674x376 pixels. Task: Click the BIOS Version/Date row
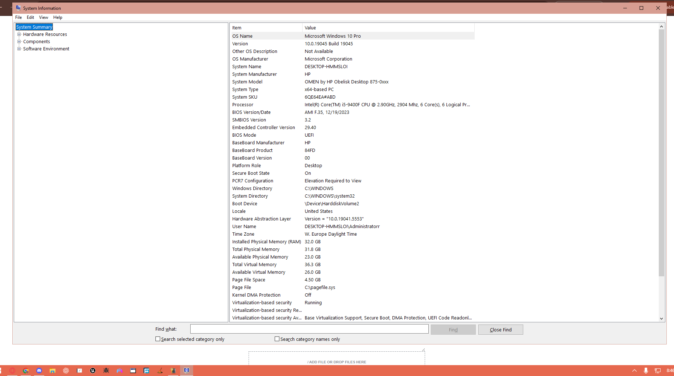(x=353, y=112)
